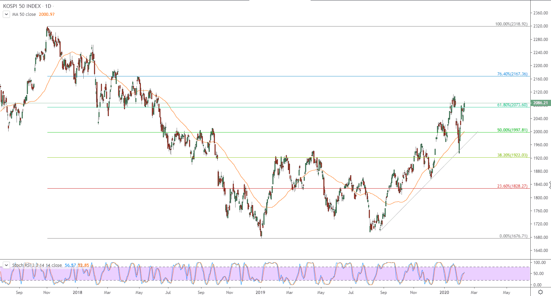Click the 1680.00 price axis label

pyautogui.click(x=540, y=237)
